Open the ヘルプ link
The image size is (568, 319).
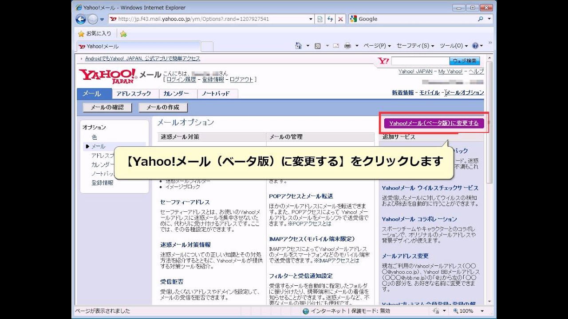(x=476, y=71)
